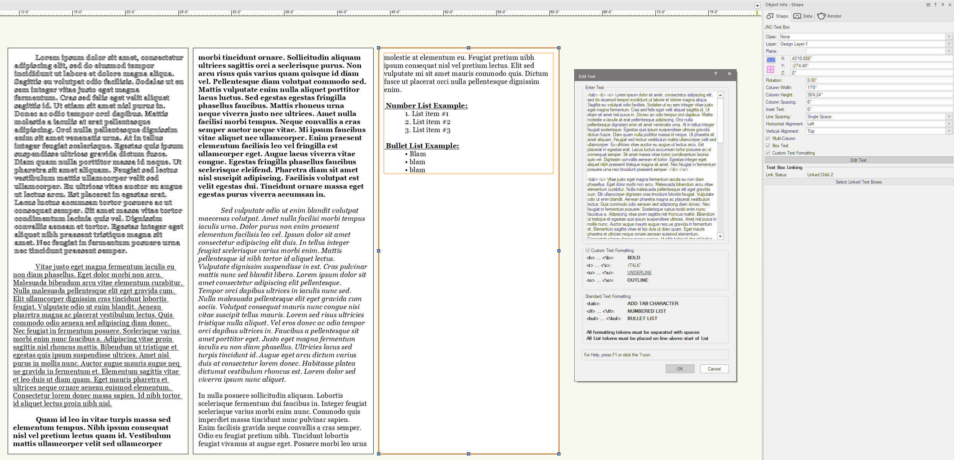Open the Render tab
This screenshot has width=954, height=460.
pyautogui.click(x=830, y=16)
